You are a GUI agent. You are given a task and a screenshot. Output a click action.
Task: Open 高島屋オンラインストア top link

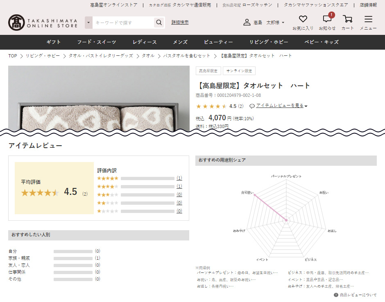tap(114, 5)
